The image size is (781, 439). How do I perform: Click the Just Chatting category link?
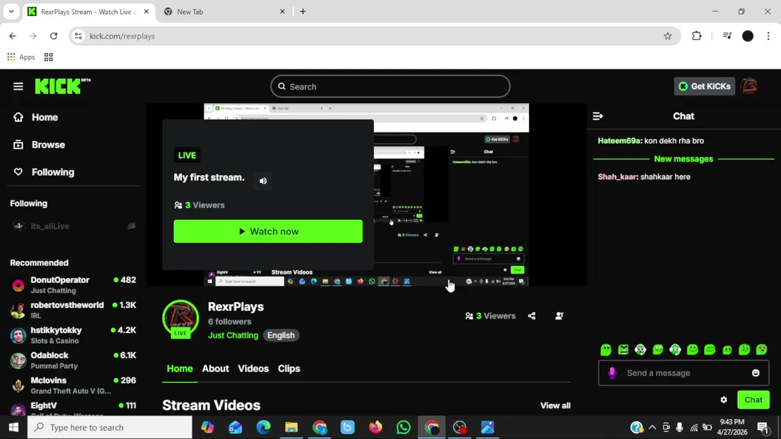[233, 335]
